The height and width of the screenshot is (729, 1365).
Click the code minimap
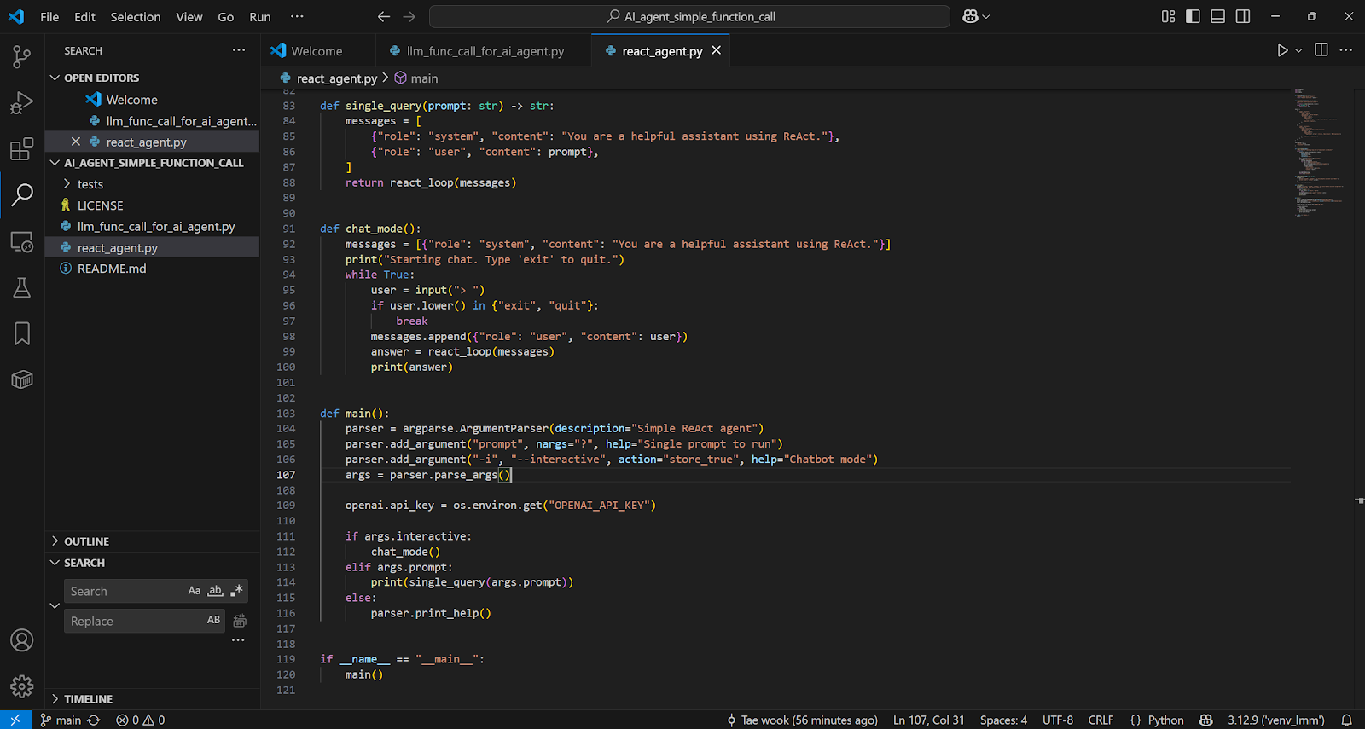tap(1319, 153)
